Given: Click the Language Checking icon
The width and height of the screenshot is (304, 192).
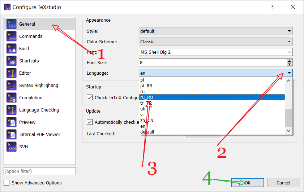Looking at the screenshot, I should [x=12, y=110].
